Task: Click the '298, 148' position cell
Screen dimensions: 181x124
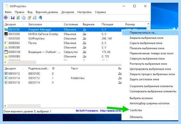Action: (x=107, y=38)
